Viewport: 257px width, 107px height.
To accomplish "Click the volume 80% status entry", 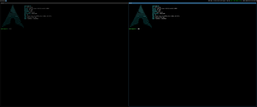I will 243,1.
